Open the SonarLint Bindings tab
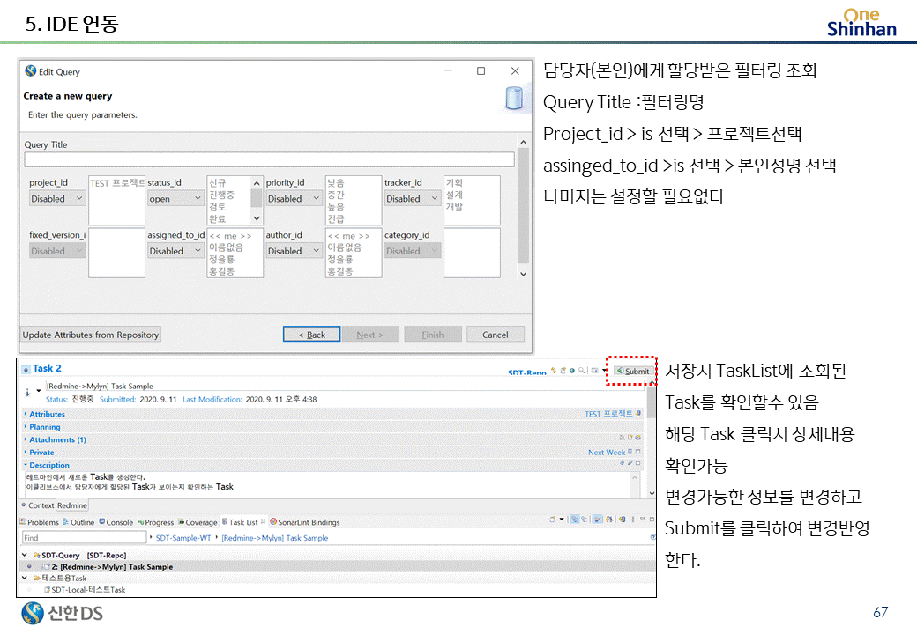Screen dimensions: 917x634 pos(305,522)
